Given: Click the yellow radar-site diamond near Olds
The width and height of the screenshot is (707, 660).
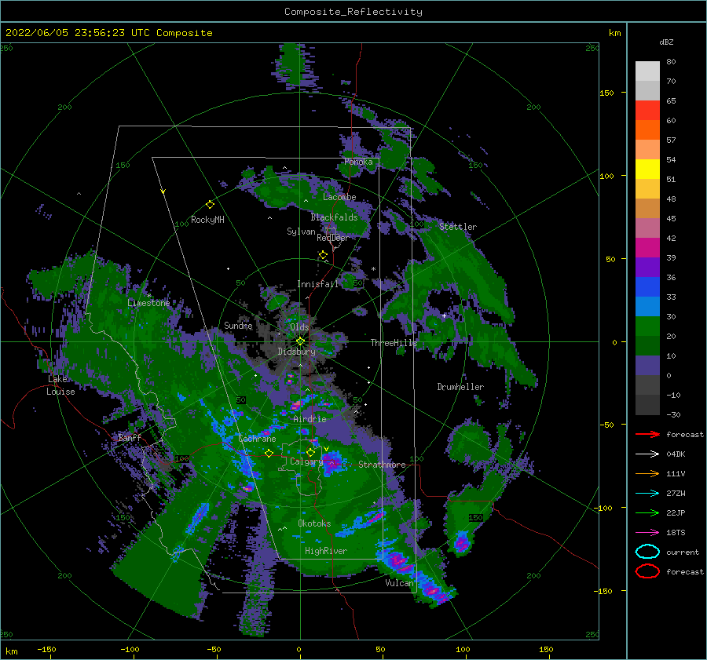Looking at the screenshot, I should tap(300, 341).
